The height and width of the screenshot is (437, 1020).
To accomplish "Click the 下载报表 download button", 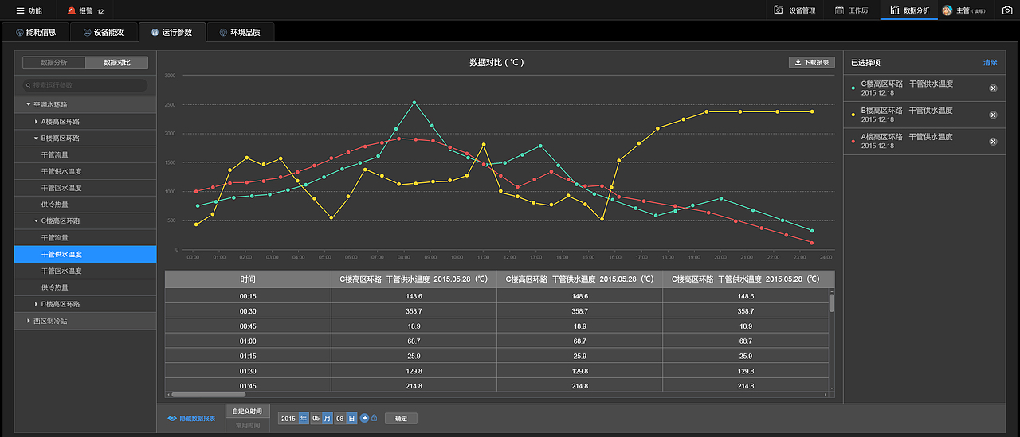I will coord(812,62).
